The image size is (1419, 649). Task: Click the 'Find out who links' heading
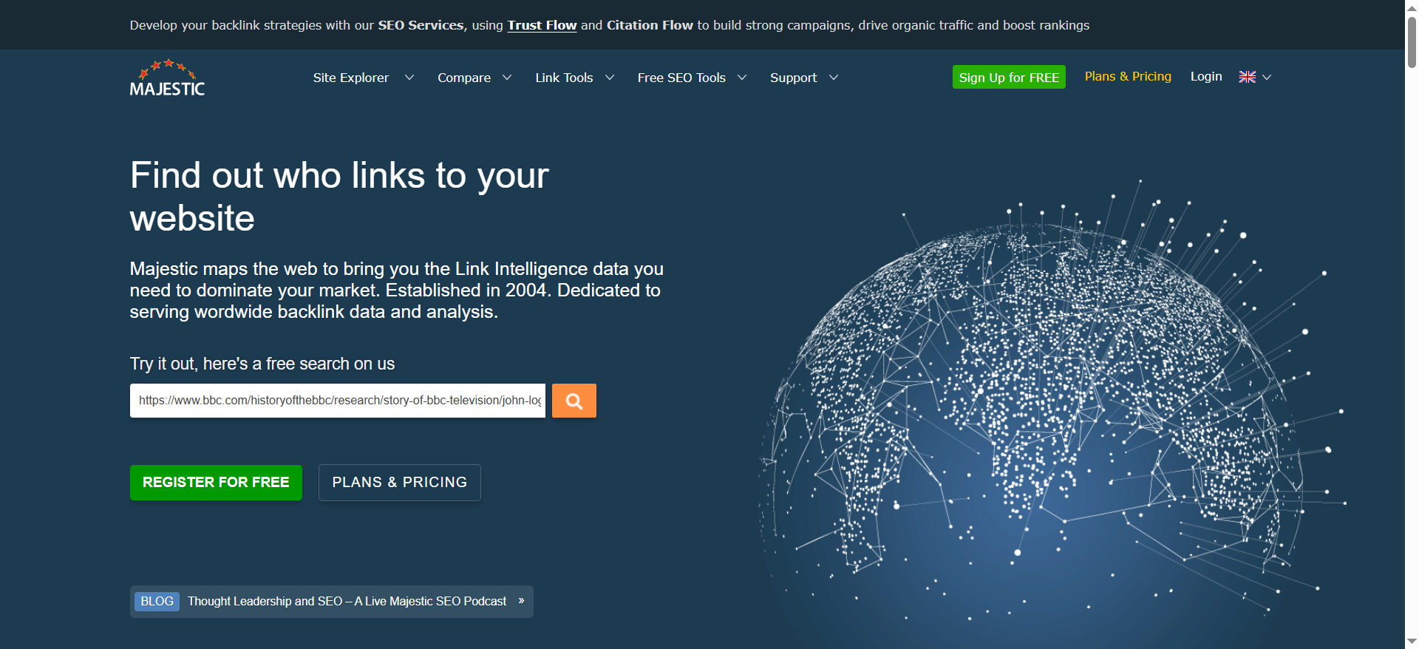[339, 197]
